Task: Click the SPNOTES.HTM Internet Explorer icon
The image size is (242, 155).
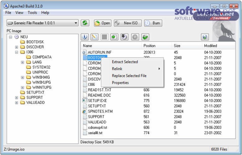Action: [85, 111]
